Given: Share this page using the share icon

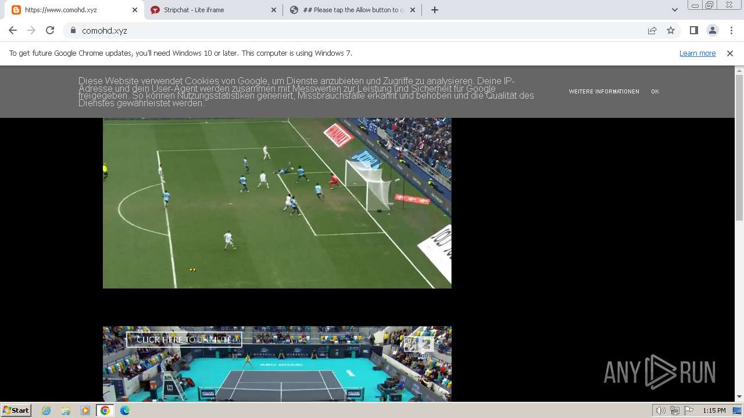Looking at the screenshot, I should [652, 30].
